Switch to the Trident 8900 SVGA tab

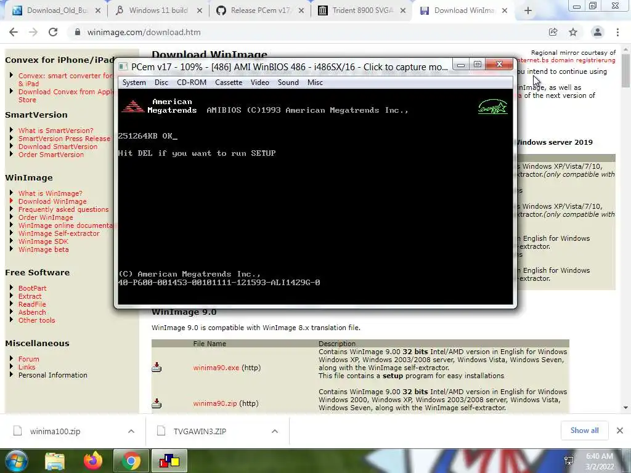pyautogui.click(x=362, y=10)
